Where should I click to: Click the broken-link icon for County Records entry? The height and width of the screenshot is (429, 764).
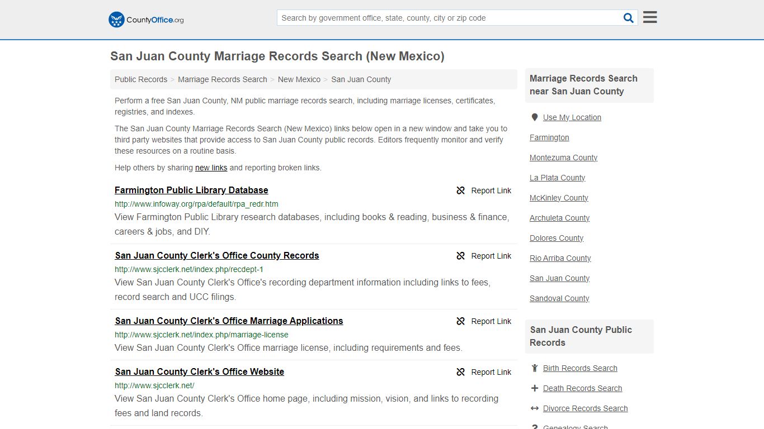[461, 256]
